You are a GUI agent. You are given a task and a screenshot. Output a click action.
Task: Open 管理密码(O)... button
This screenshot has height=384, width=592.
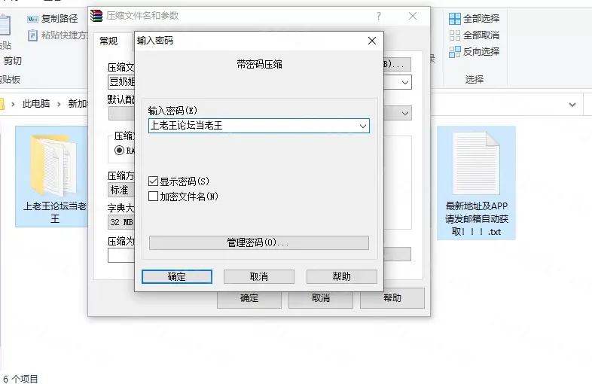pyautogui.click(x=259, y=242)
